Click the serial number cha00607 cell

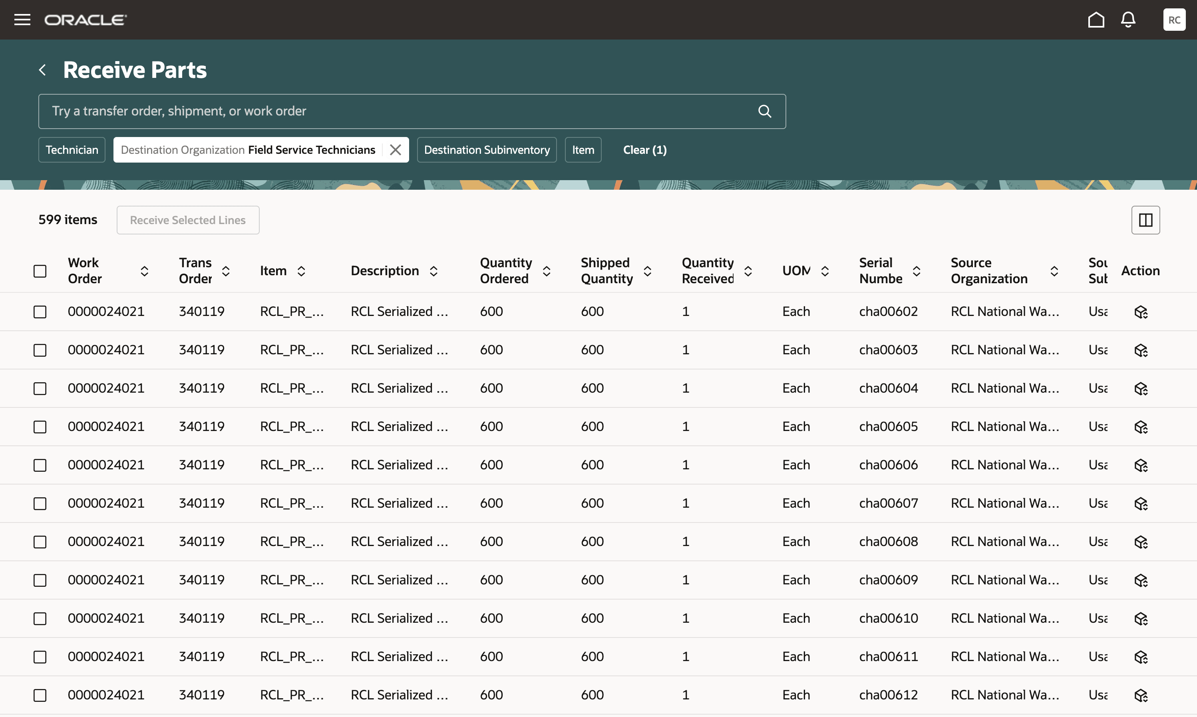(888, 503)
